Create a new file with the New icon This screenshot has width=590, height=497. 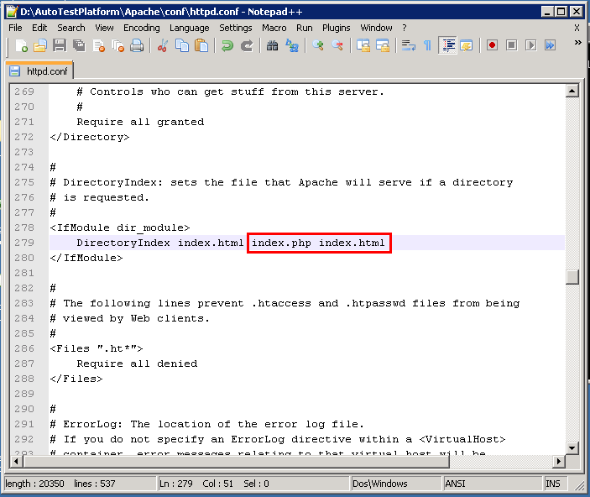(21, 45)
